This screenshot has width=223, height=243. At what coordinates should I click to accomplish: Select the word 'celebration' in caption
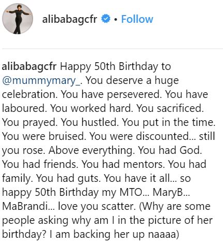click(x=28, y=94)
